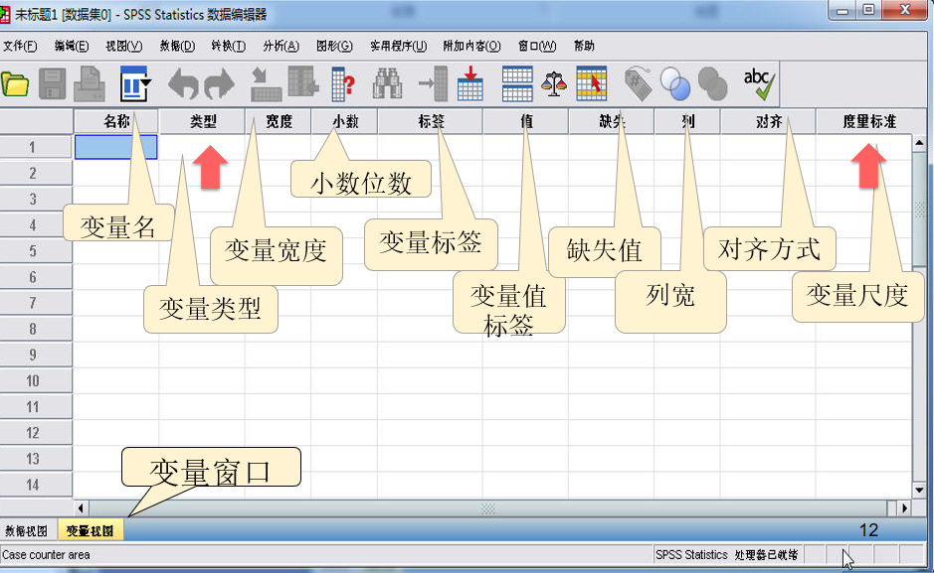Click the Split File toolbar icon
Image resolution: width=934 pixels, height=573 pixels.
tap(517, 83)
